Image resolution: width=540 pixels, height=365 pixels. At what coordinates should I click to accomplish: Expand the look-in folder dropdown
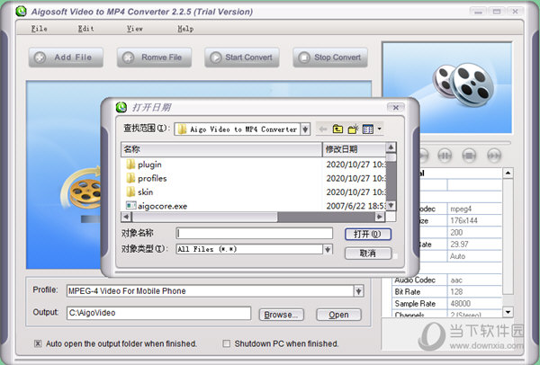coord(305,129)
